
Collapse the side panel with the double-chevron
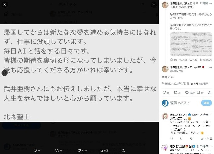click(154, 5)
